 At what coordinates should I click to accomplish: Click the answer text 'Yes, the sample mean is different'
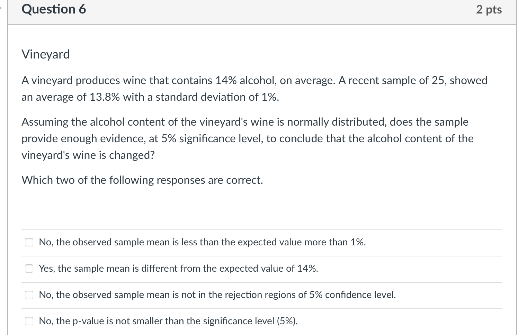click(x=178, y=269)
